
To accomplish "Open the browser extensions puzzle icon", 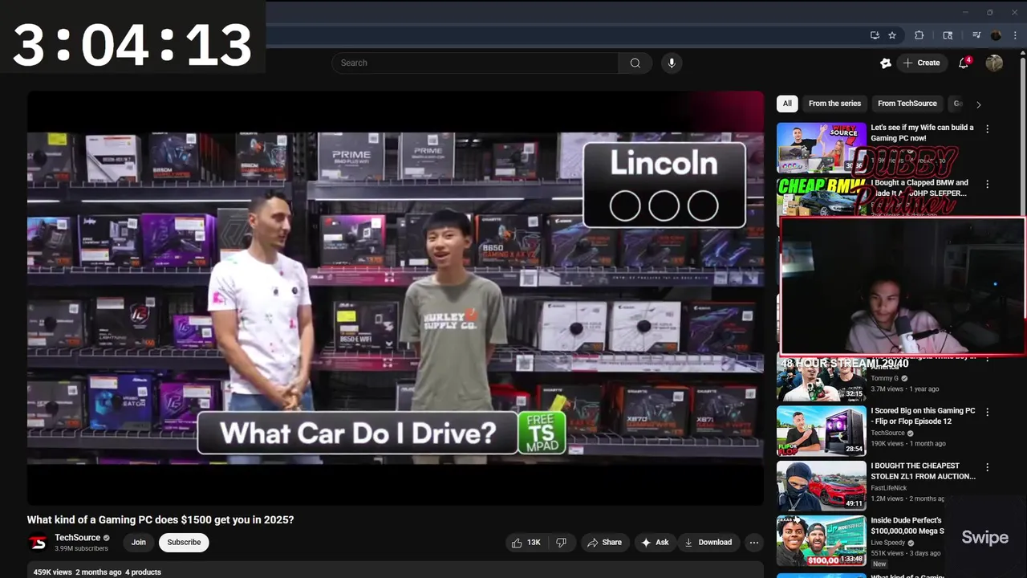I will [x=919, y=35].
